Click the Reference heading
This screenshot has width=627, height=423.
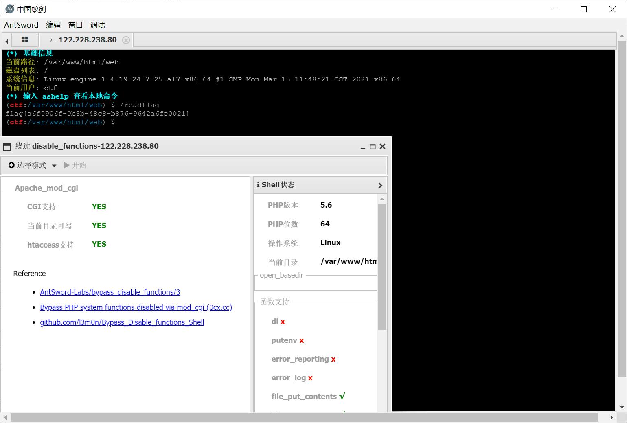click(29, 274)
